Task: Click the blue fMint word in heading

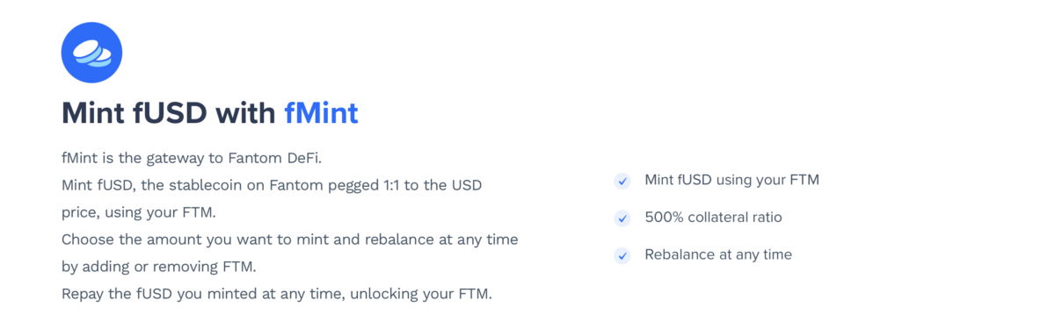Action: 321,113
